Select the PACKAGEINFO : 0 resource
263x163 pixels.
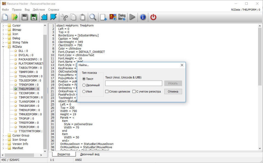[x=30, y=59]
